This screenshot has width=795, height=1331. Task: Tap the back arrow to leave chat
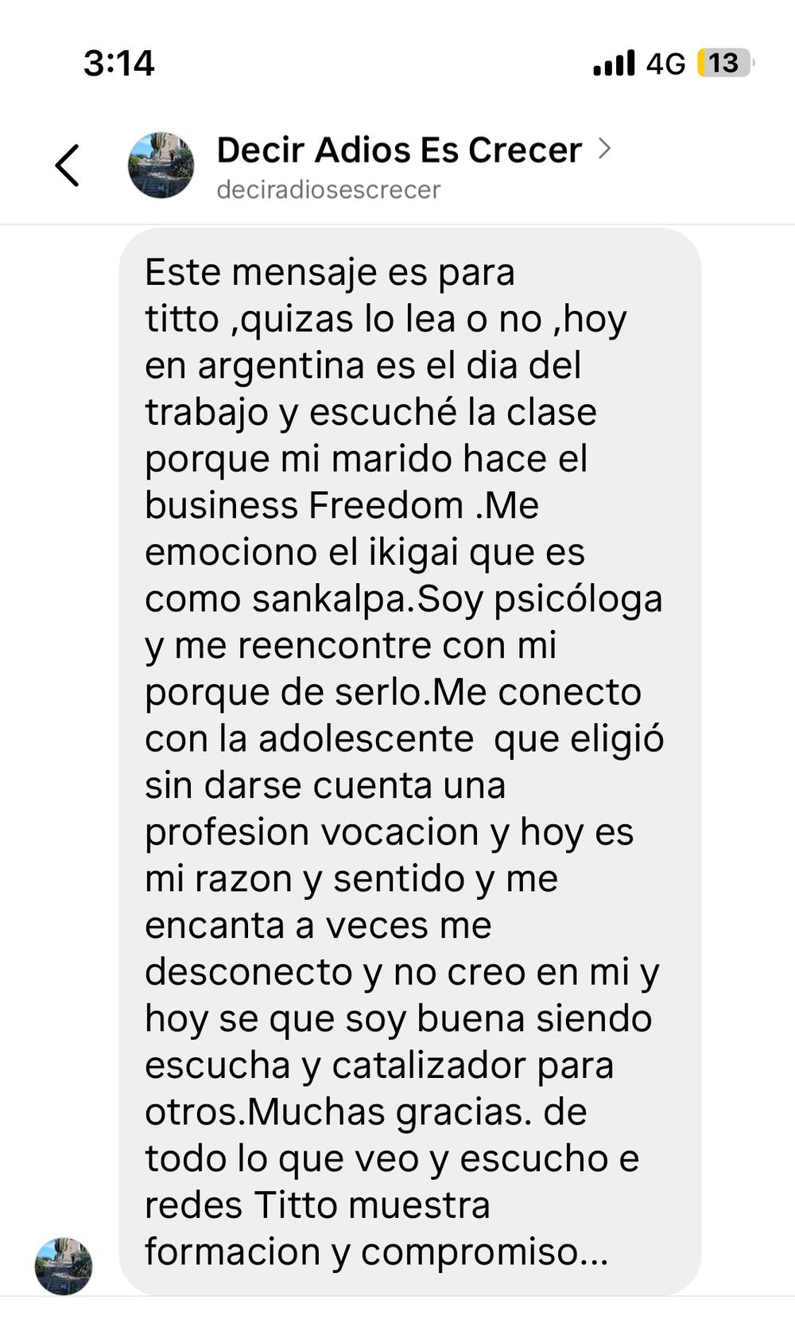click(68, 165)
